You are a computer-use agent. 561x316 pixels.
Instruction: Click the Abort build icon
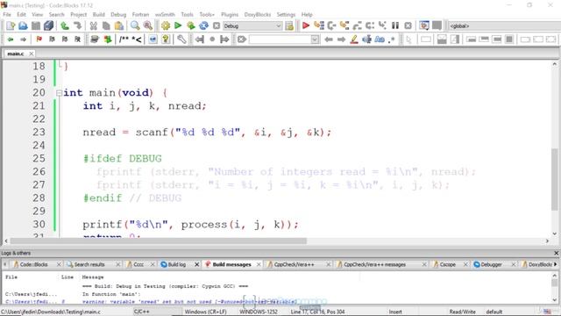[217, 25]
